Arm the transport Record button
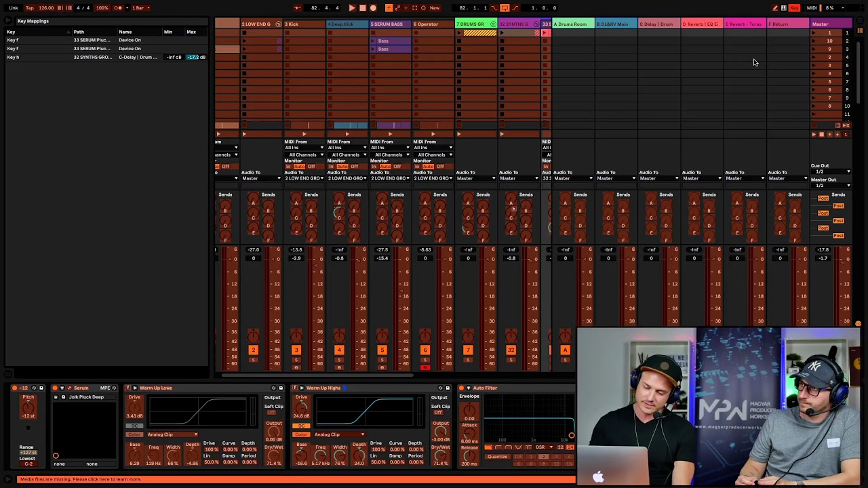The width and height of the screenshot is (868, 488). (373, 7)
